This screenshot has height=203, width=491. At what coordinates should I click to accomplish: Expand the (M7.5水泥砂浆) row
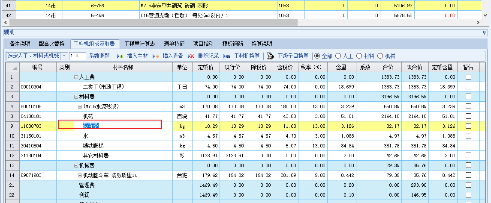pos(80,106)
